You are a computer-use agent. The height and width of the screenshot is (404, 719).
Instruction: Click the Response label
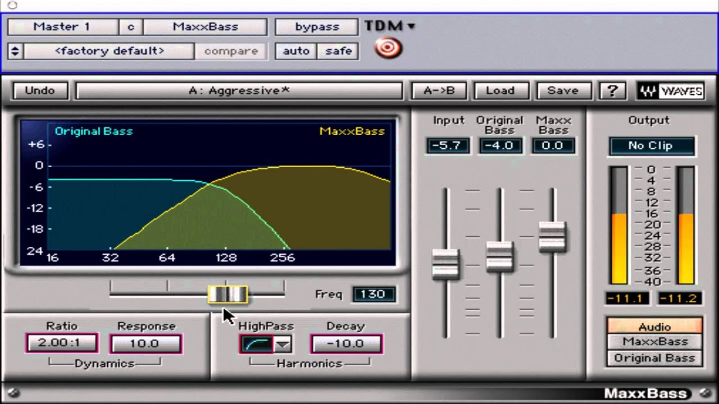(x=146, y=326)
